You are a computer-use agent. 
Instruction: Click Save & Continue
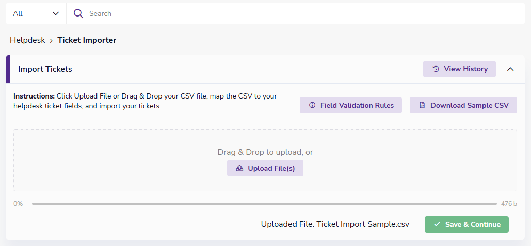[x=466, y=224]
